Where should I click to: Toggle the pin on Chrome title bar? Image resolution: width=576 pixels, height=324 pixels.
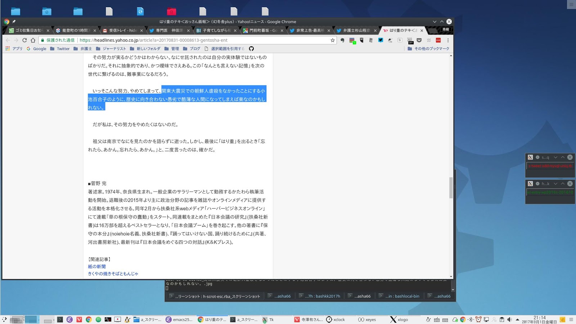click(x=14, y=22)
